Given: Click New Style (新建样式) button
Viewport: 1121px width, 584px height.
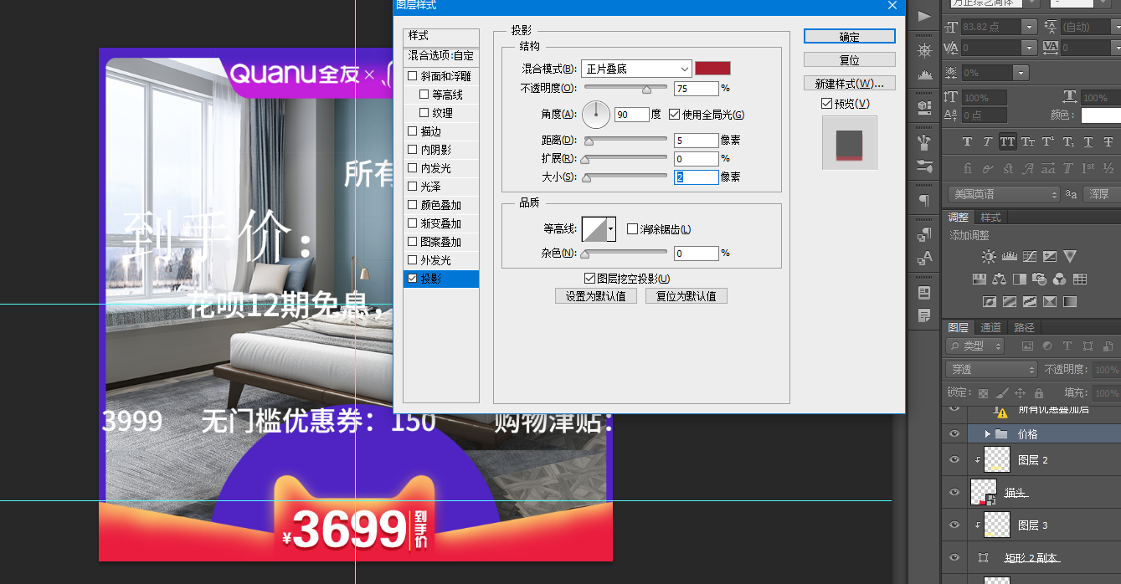Looking at the screenshot, I should pyautogui.click(x=850, y=84).
